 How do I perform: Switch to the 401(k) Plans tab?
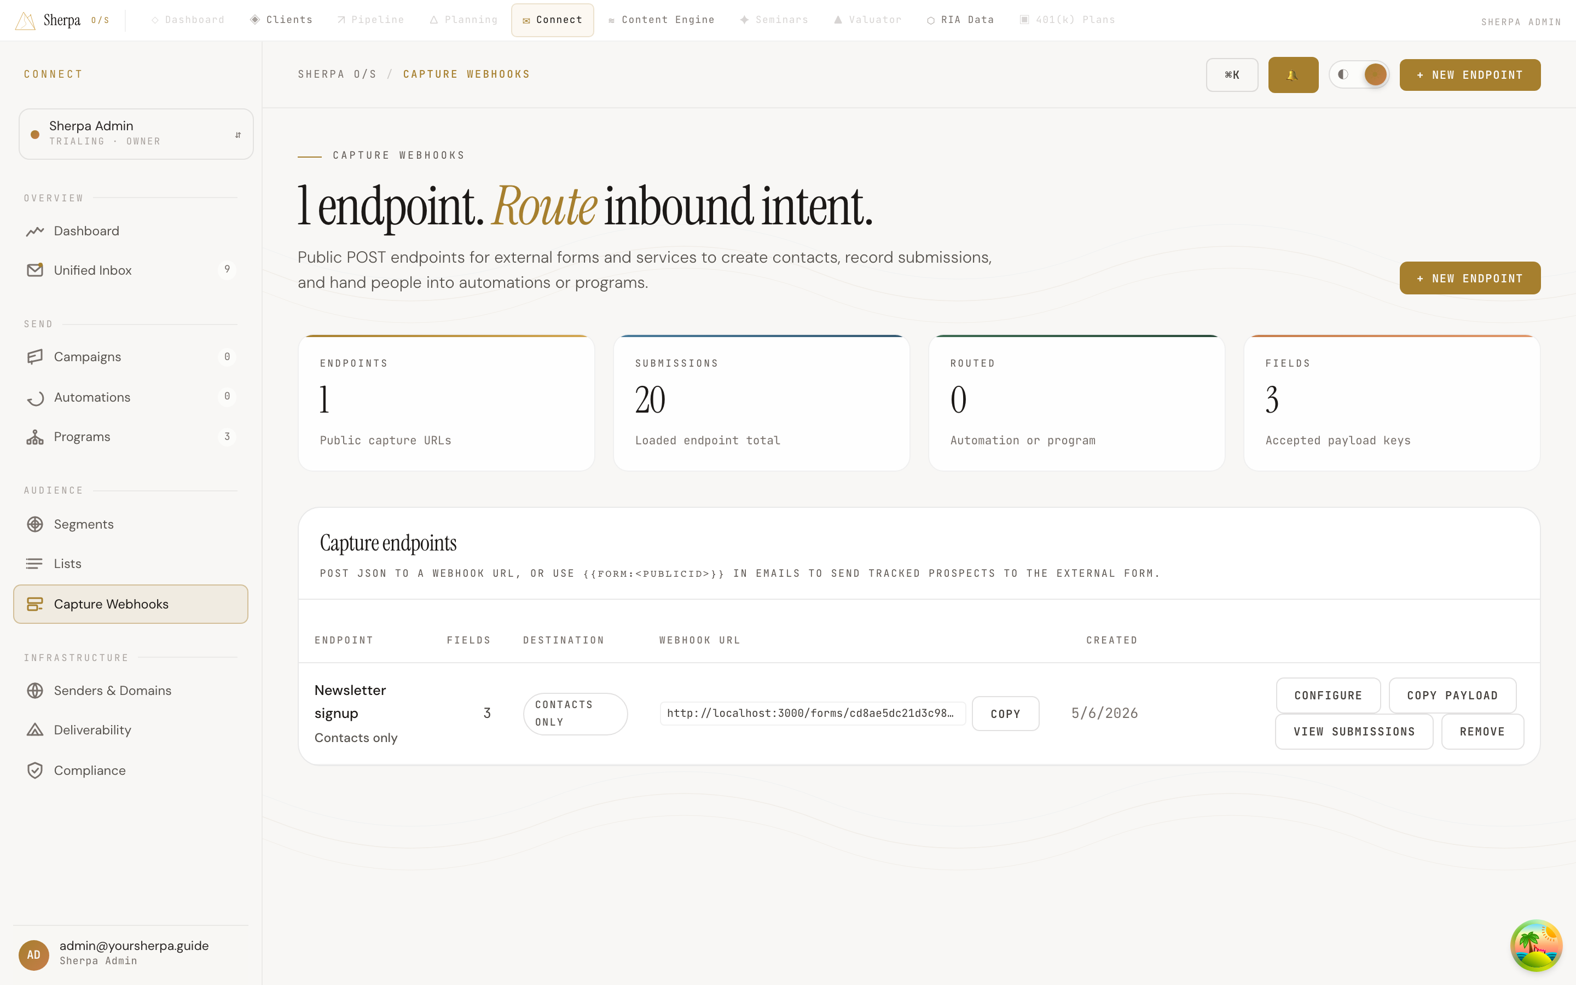(1067, 20)
